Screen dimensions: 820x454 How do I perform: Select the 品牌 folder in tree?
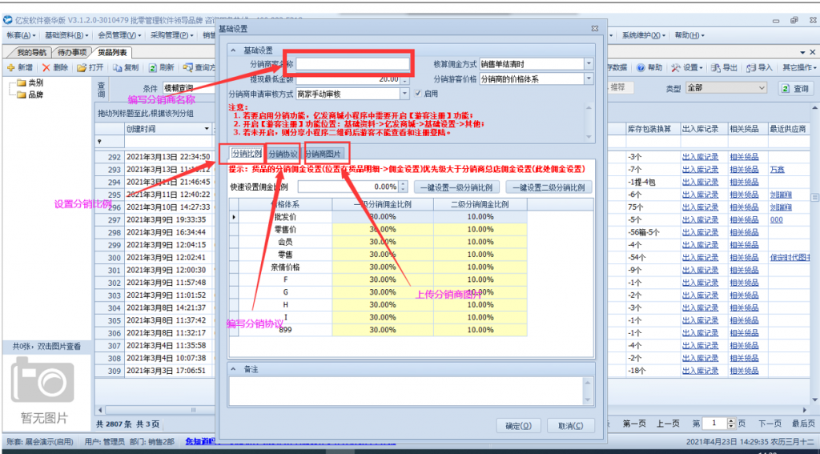click(30, 94)
